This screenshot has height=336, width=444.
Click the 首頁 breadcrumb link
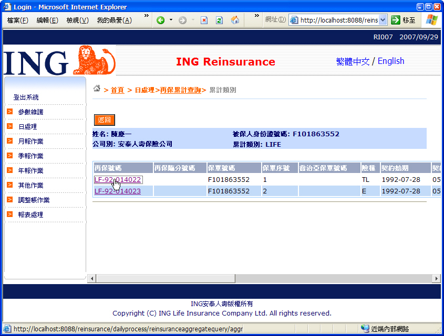(118, 90)
